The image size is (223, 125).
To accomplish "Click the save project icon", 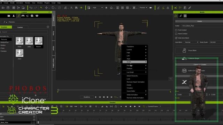I will [8, 8].
